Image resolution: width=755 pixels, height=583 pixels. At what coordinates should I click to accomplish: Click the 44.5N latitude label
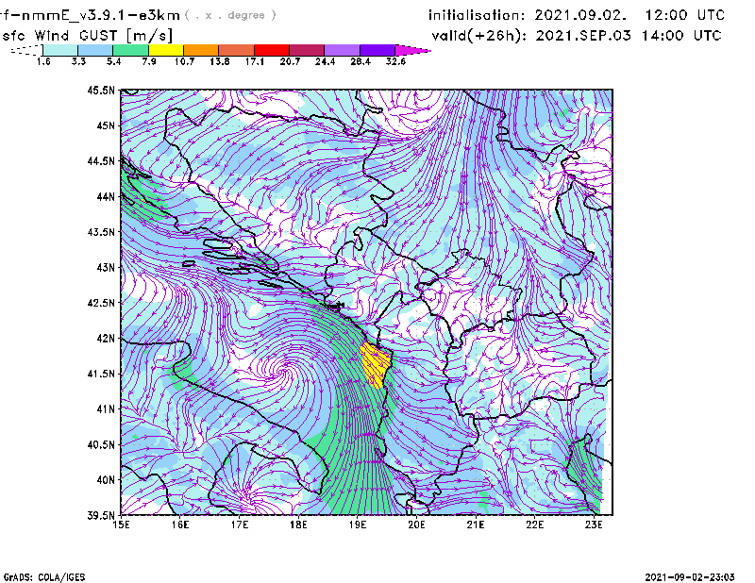101,160
